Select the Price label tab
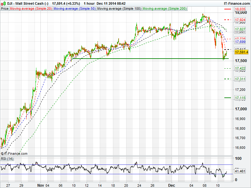 click(x=5, y=8)
